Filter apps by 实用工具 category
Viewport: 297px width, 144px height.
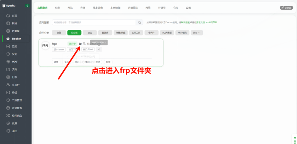click(136, 33)
